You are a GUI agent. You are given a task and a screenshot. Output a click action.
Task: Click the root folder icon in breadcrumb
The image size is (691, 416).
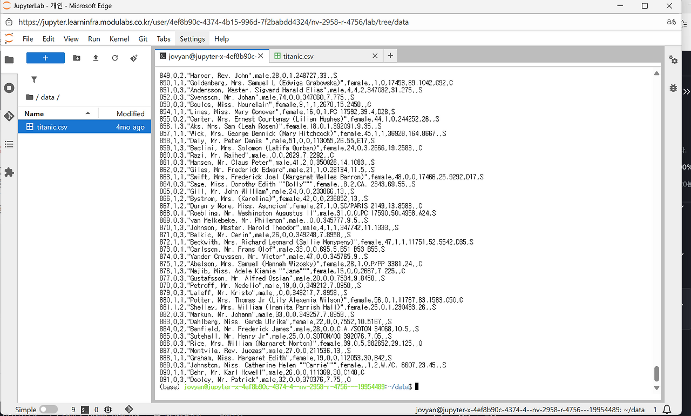30,97
